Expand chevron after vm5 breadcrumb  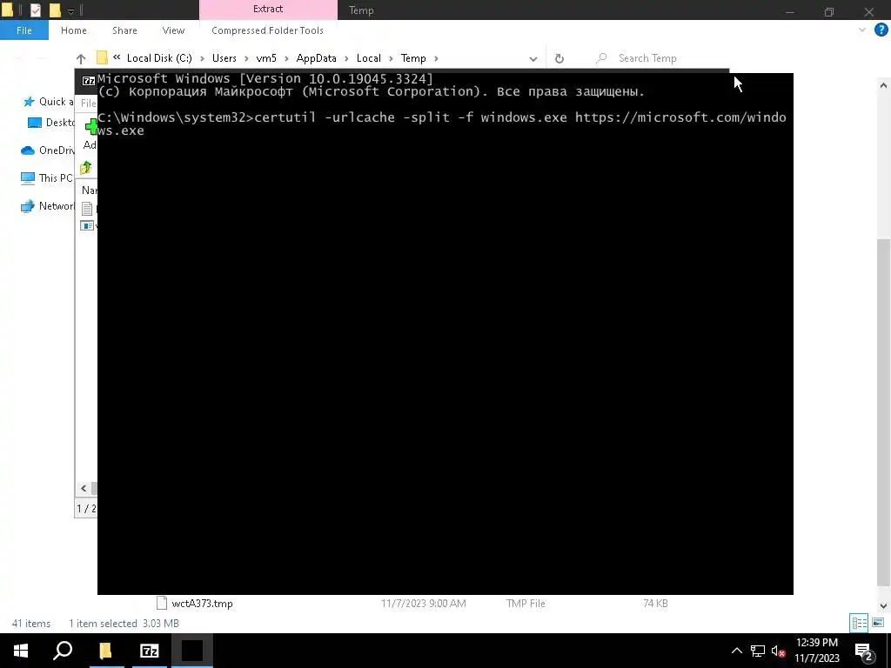pyautogui.click(x=286, y=58)
